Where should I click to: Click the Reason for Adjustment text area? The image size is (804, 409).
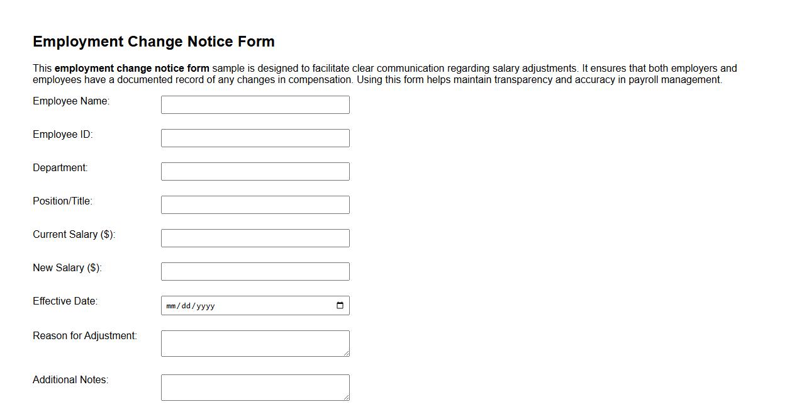tap(255, 342)
